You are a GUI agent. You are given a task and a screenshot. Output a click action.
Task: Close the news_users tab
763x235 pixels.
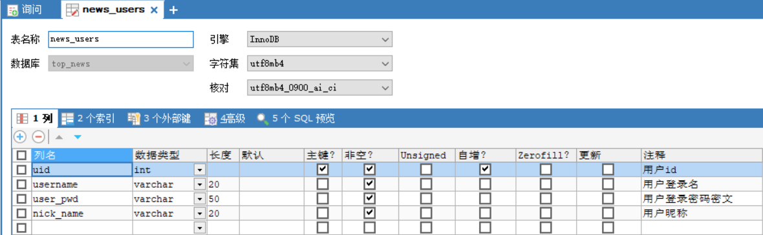tap(154, 10)
